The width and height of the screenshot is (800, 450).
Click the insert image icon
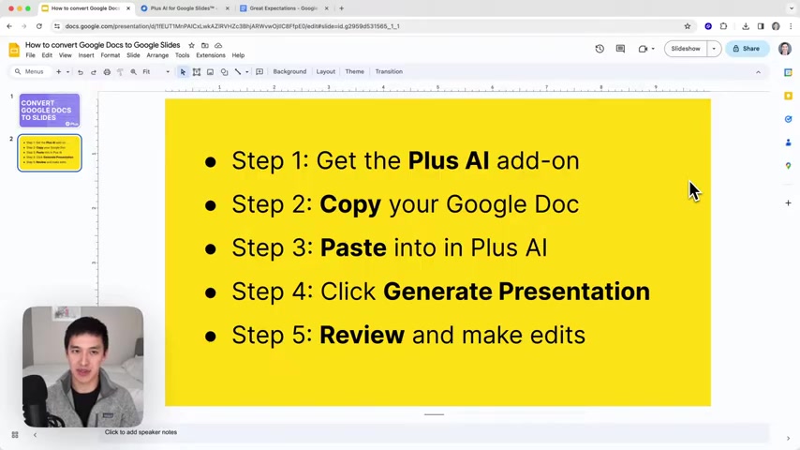pos(210,72)
